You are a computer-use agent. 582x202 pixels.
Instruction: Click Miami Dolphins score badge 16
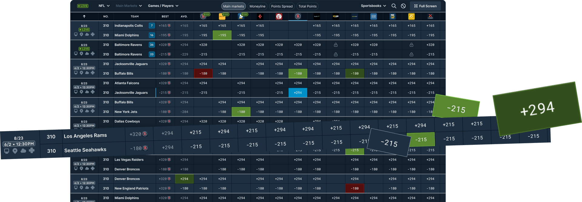point(152,35)
